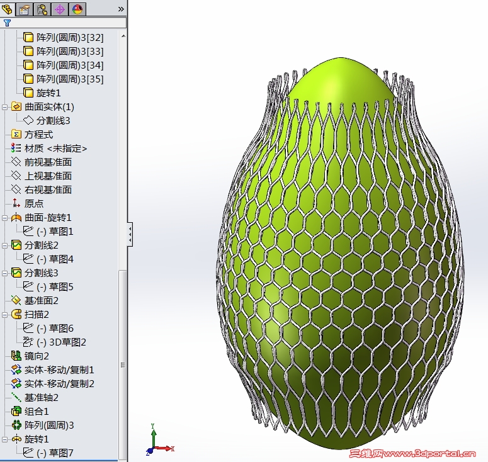Switch to the PropertyManager tab
The image size is (488, 462).
coord(25,9)
